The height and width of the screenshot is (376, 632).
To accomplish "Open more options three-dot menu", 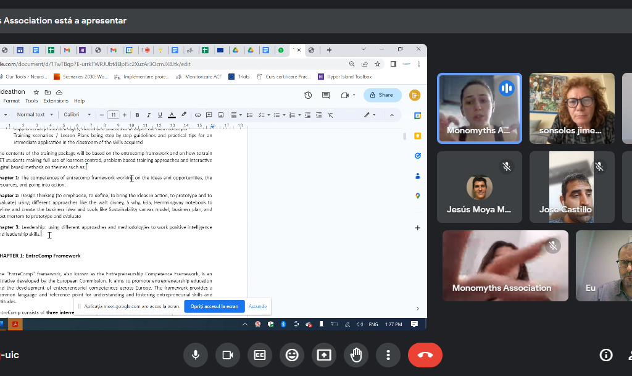I will coord(388,355).
